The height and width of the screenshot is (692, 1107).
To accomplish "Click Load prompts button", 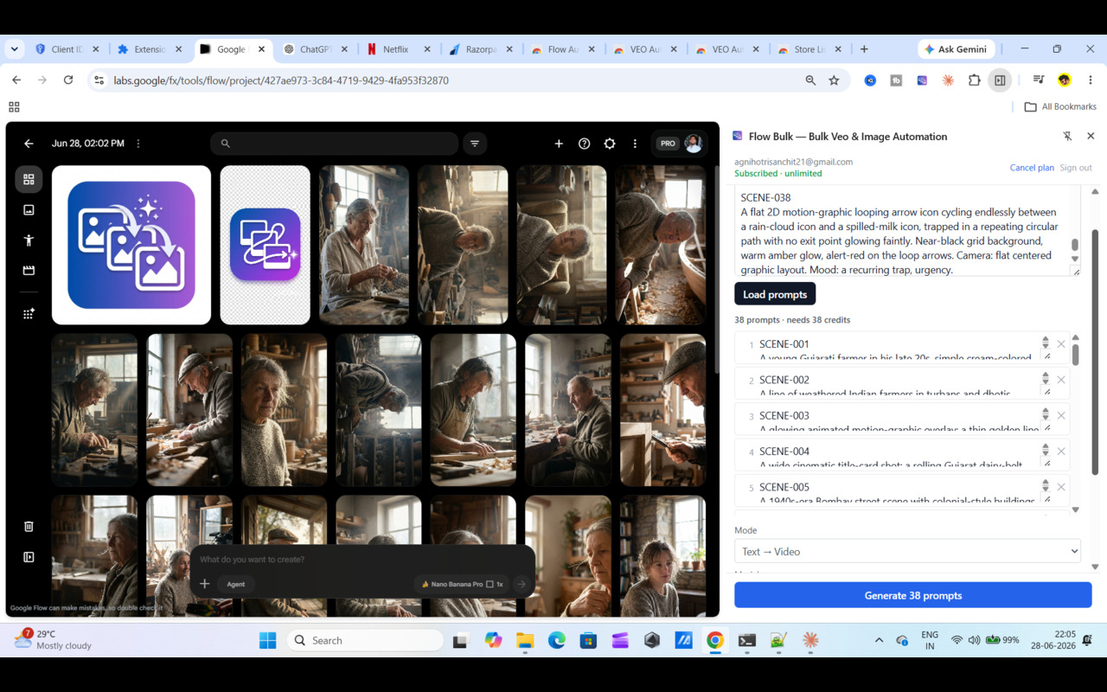I will tap(775, 294).
